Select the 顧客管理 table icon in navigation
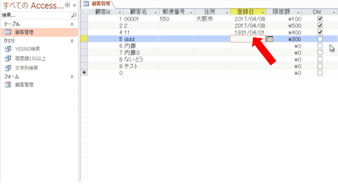 pos(8,32)
